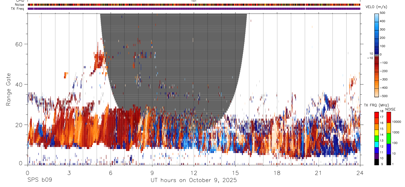Click hour 24 on the UT time axis
405x187 pixels.
(x=360, y=172)
